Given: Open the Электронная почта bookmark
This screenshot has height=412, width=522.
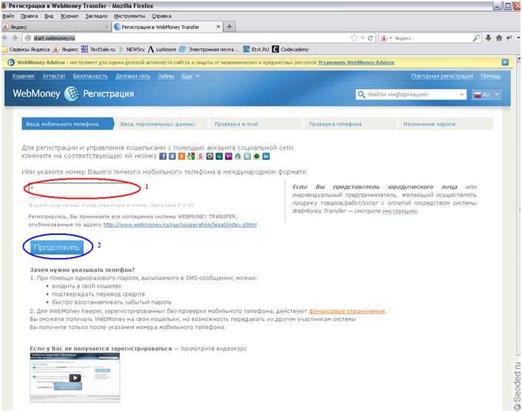Looking at the screenshot, I should (209, 50).
